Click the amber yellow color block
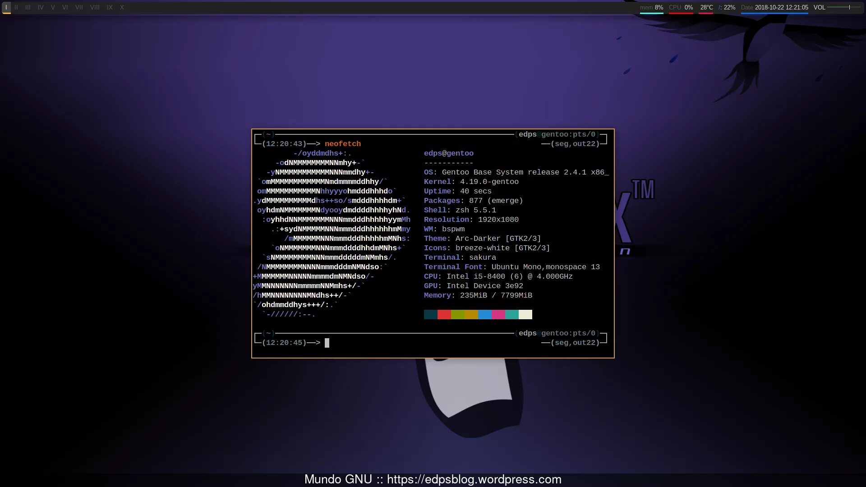866x487 pixels. click(471, 314)
